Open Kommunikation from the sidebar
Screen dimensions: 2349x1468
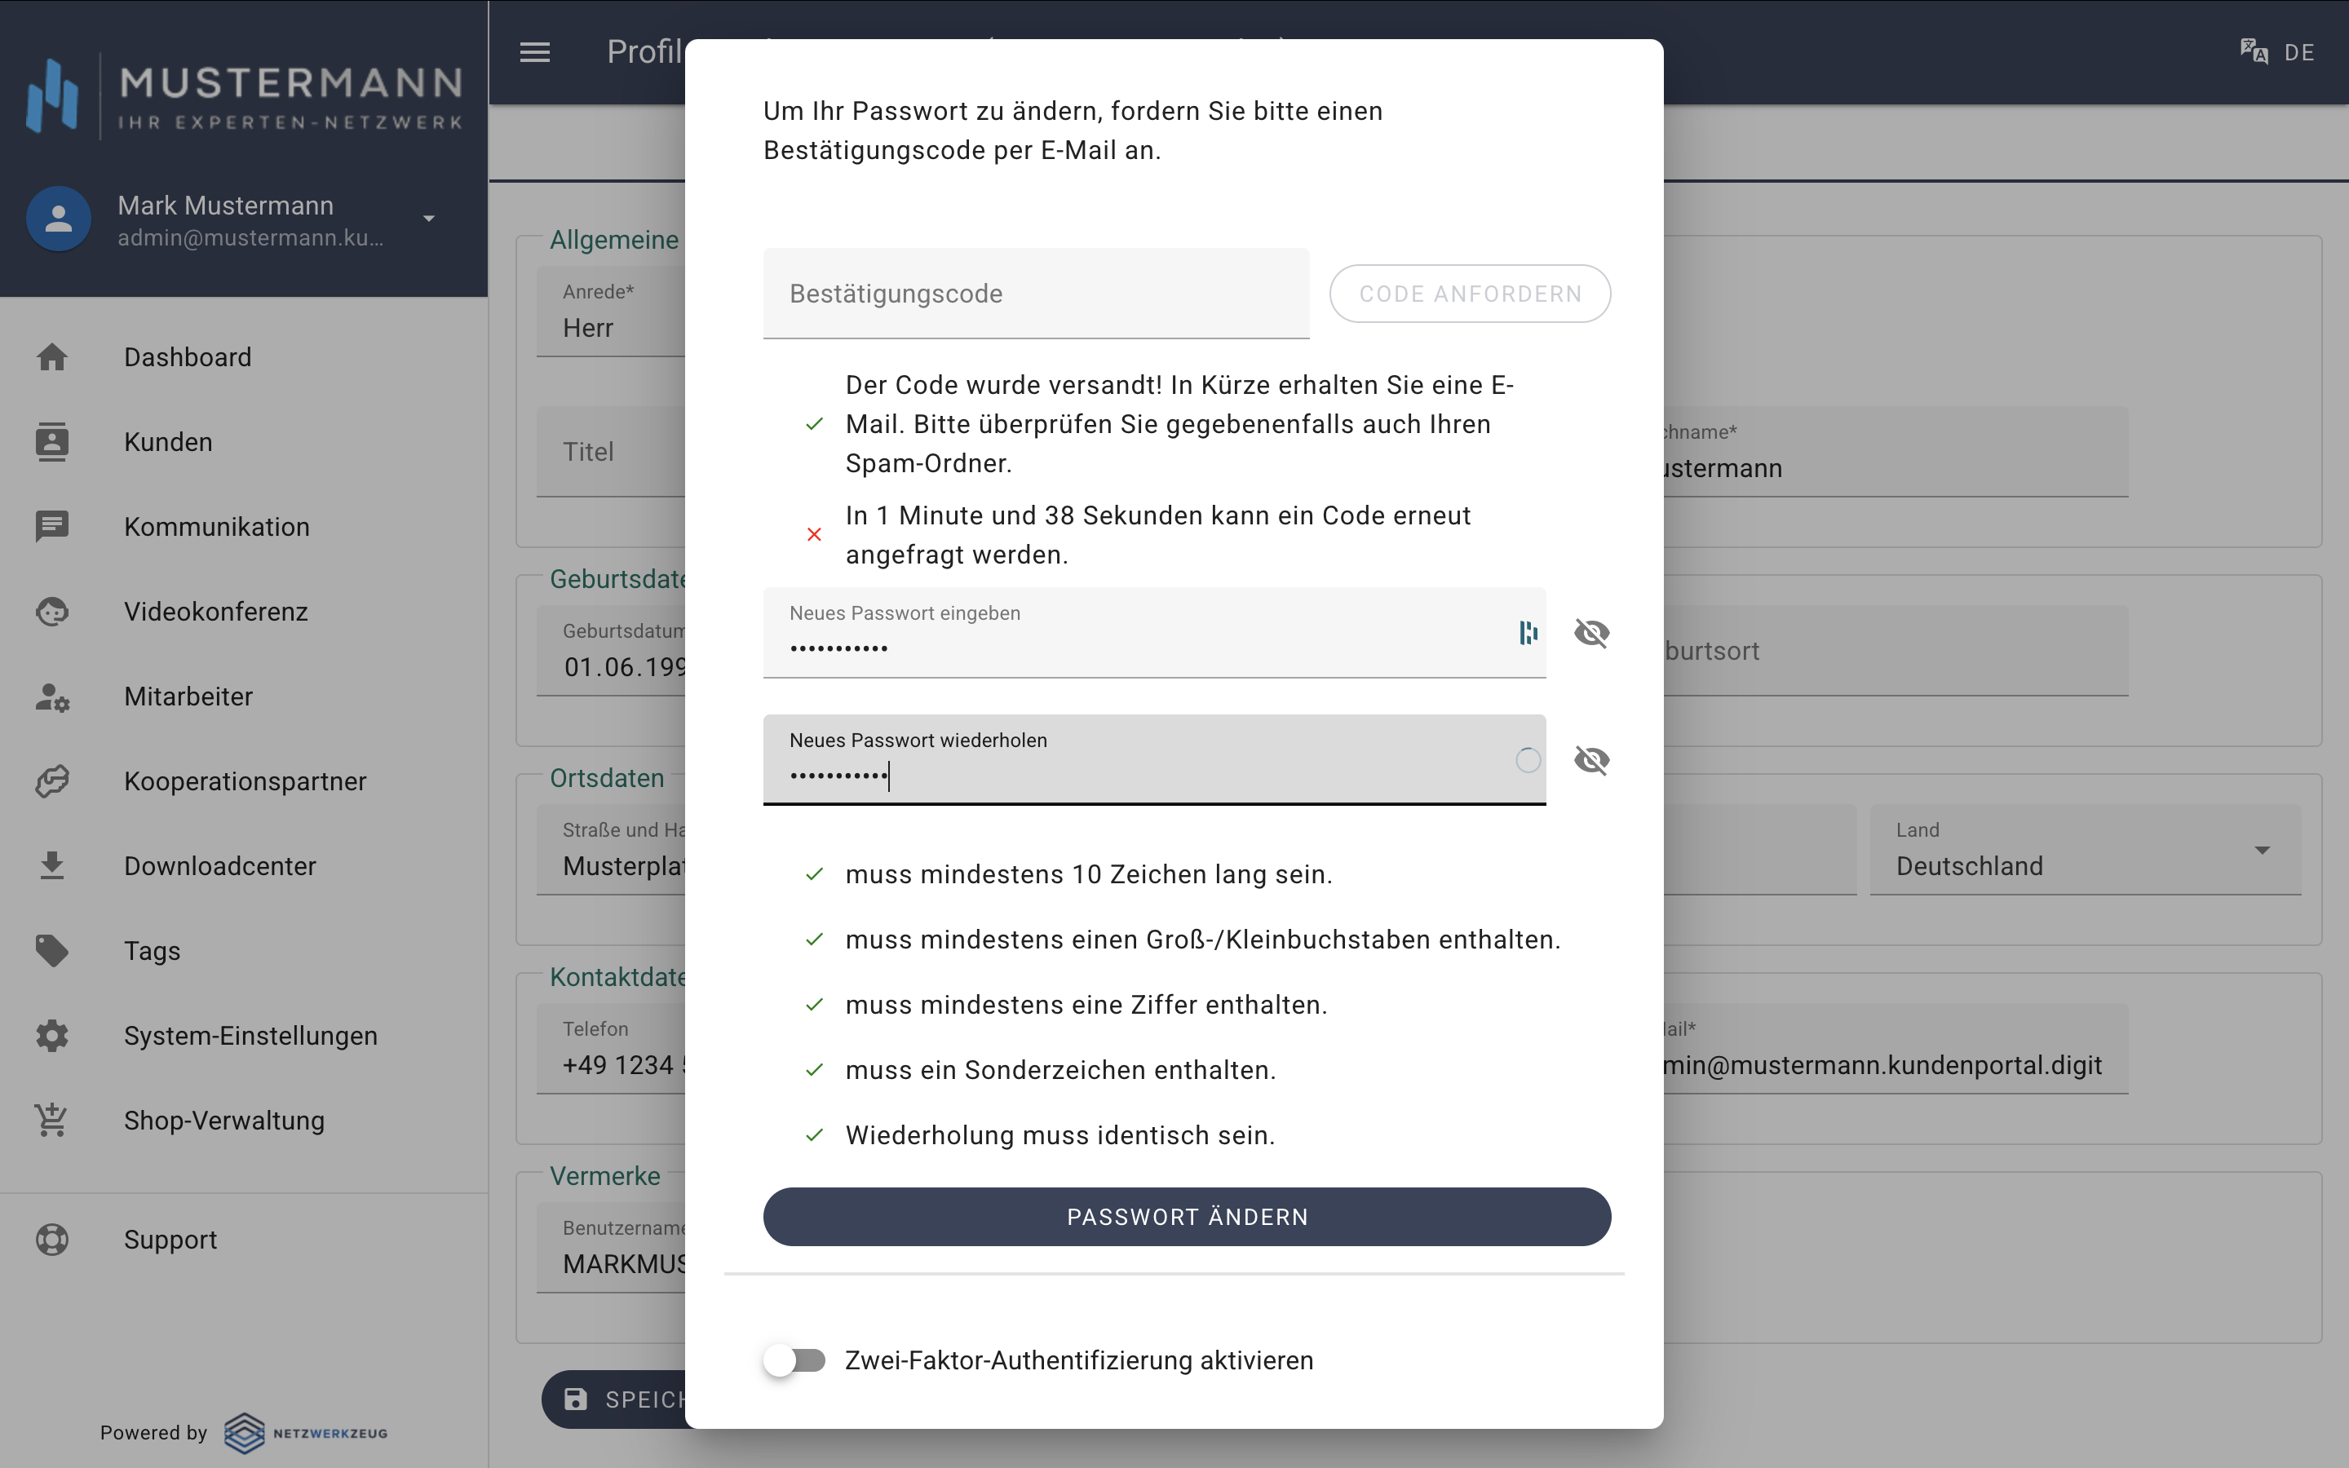tap(244, 526)
